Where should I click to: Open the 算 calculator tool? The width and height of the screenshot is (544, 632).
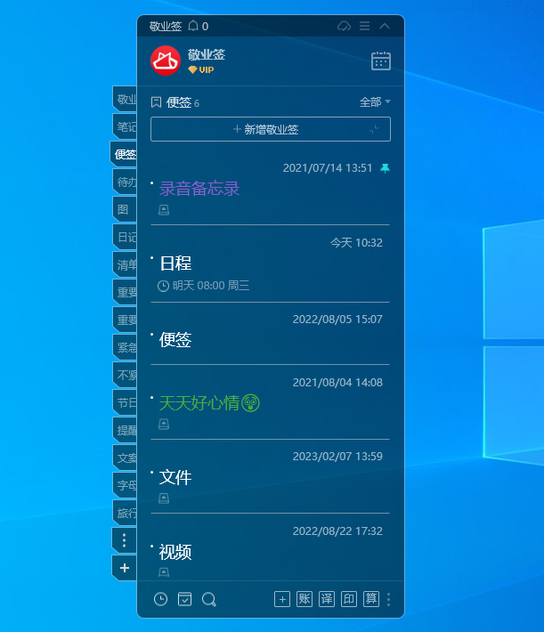click(x=371, y=599)
